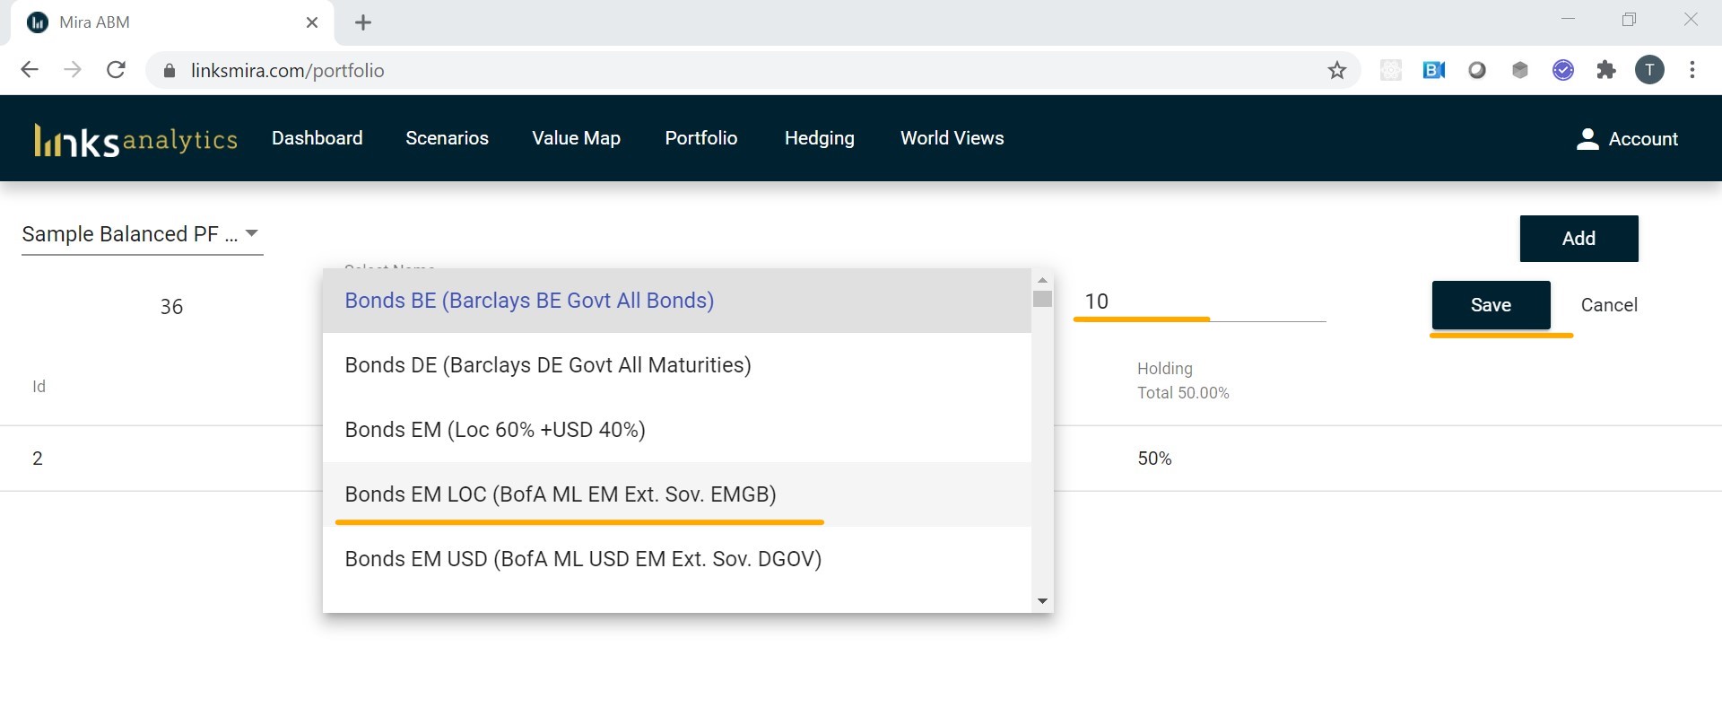The height and width of the screenshot is (708, 1722).
Task: Open the Hedging nav item
Action: coord(820,138)
